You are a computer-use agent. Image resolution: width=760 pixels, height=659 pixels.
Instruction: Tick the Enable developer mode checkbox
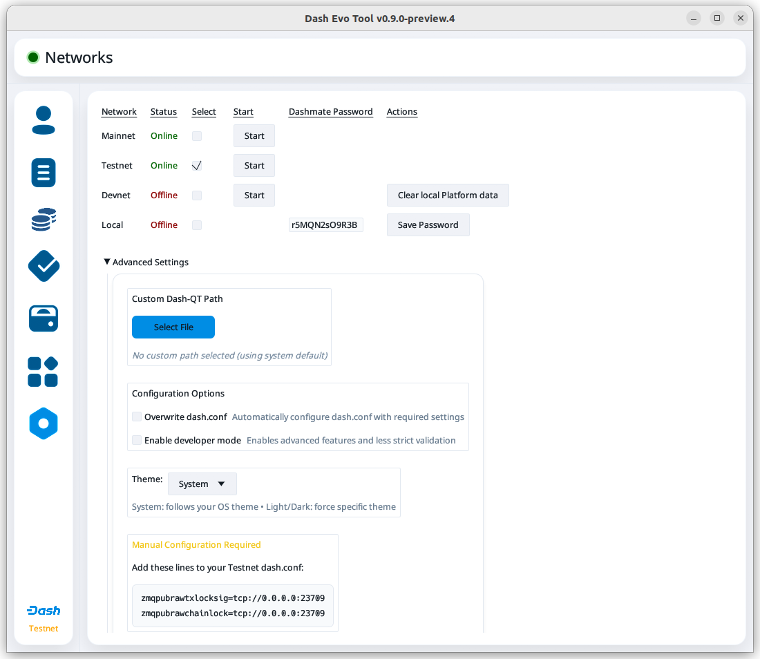tap(137, 441)
